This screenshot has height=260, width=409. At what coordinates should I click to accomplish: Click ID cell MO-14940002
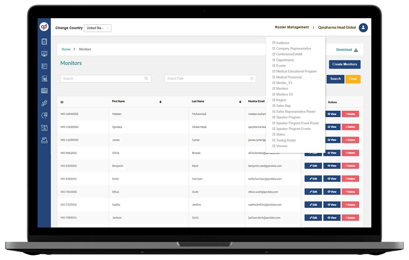point(69,114)
